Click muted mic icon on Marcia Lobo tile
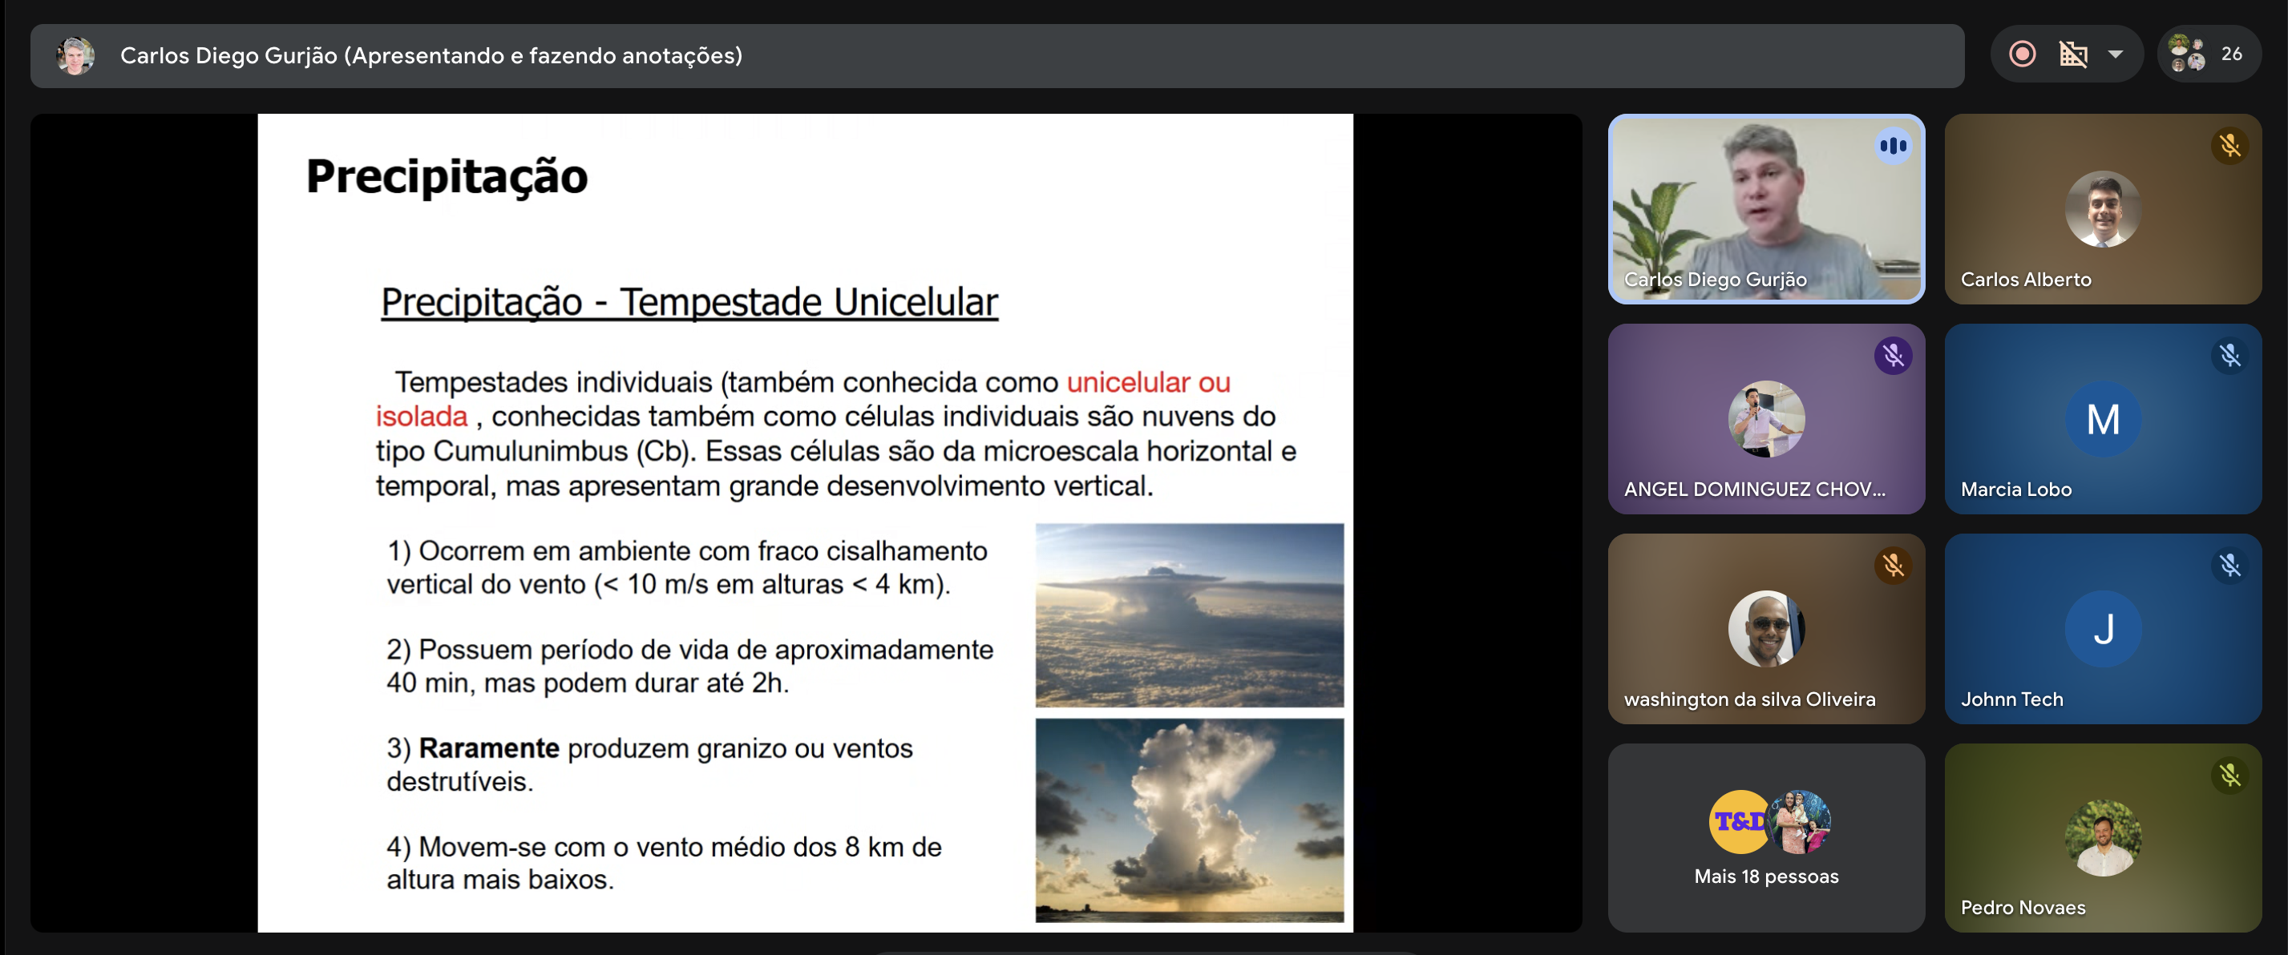Screen dimensions: 2288x955 tap(2229, 356)
